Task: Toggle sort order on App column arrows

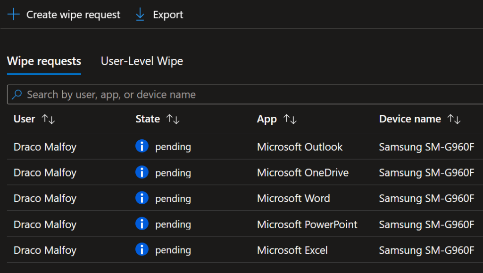Action: coord(290,119)
